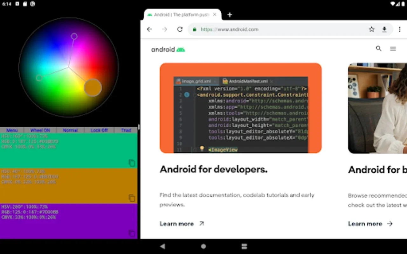Screen dimensions: 407x254
Task: Copy the green color values
Action: point(132,163)
